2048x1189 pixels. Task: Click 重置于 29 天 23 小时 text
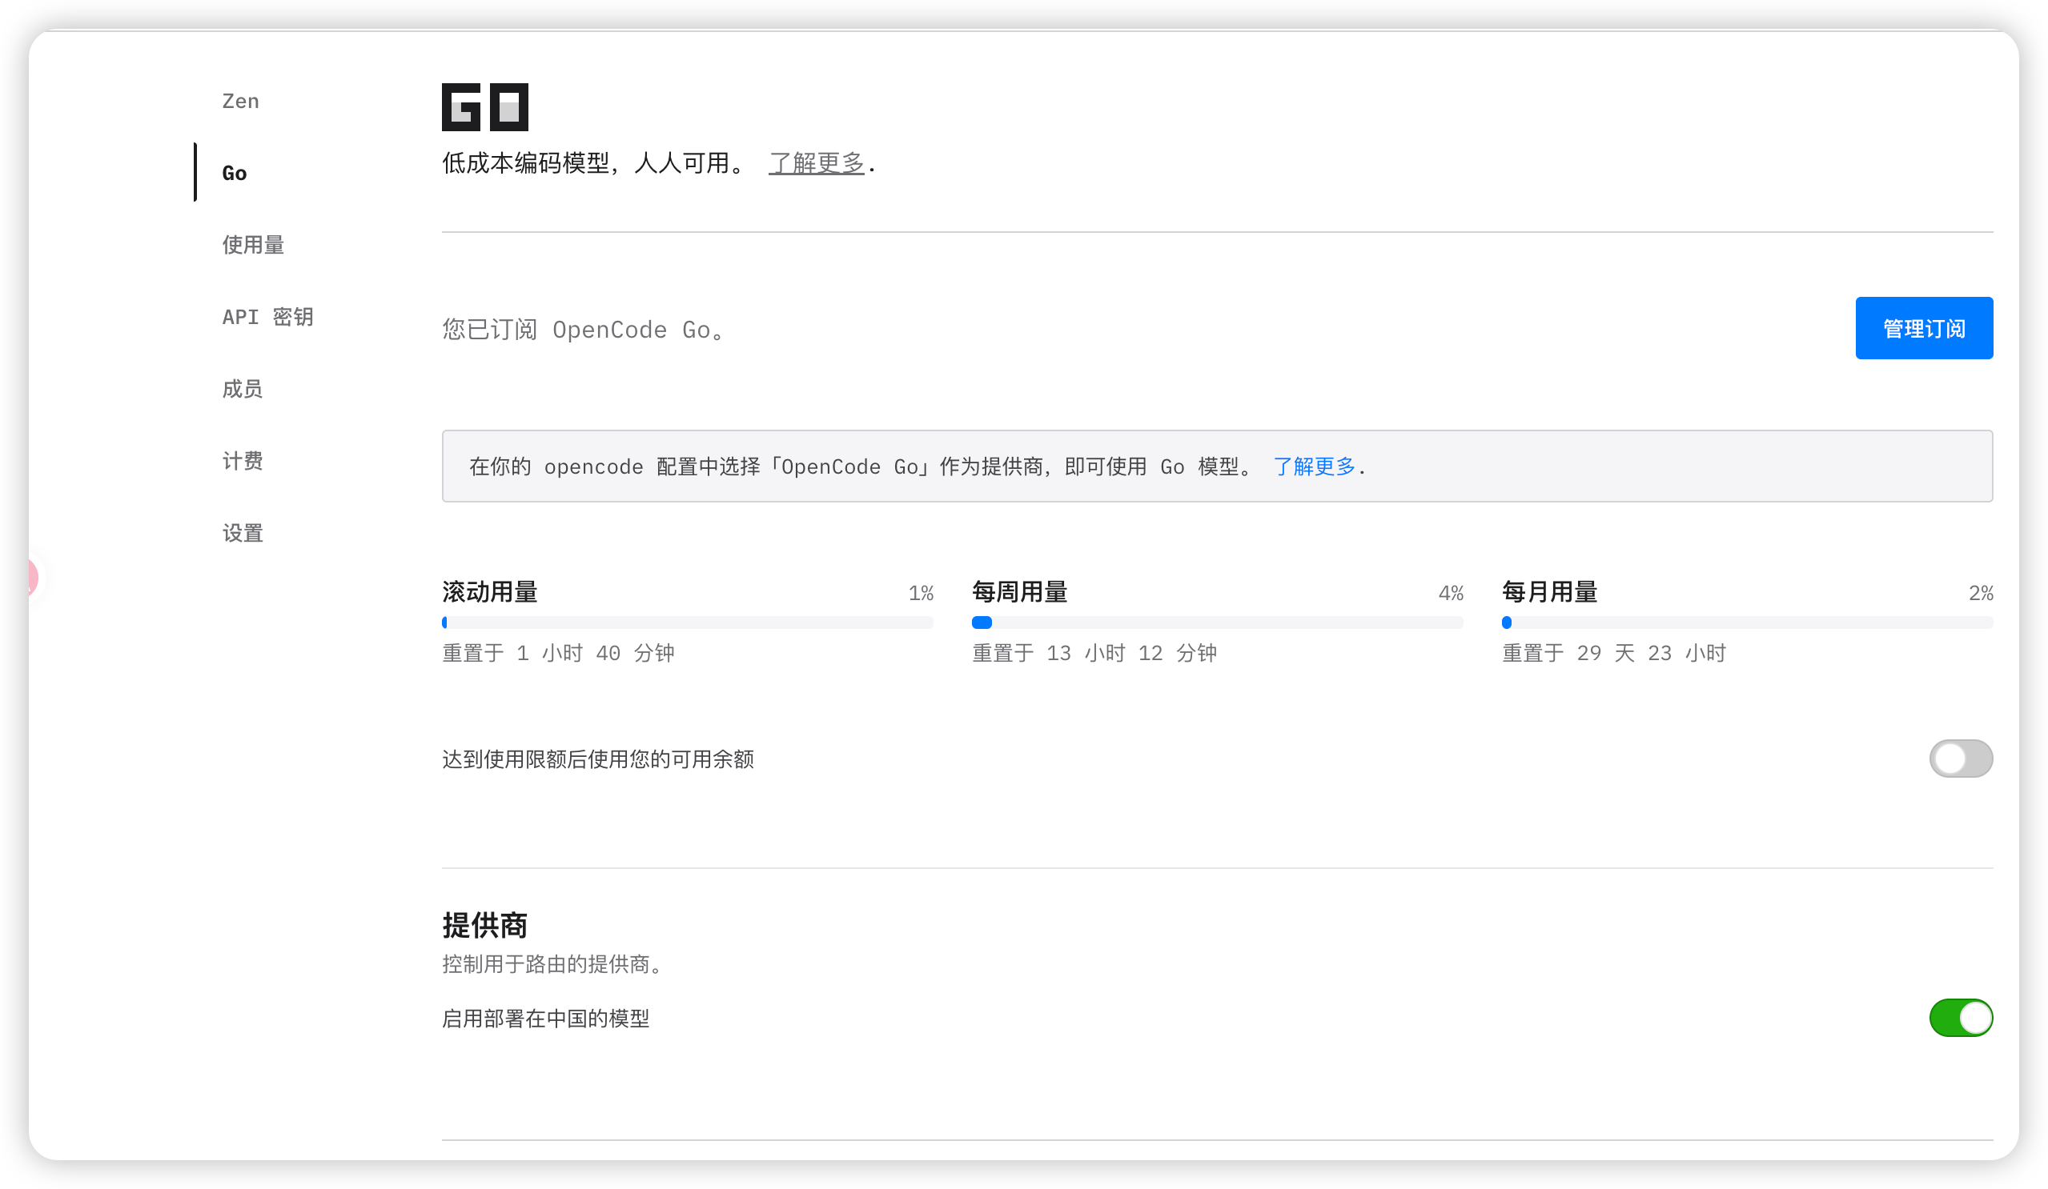1613,653
